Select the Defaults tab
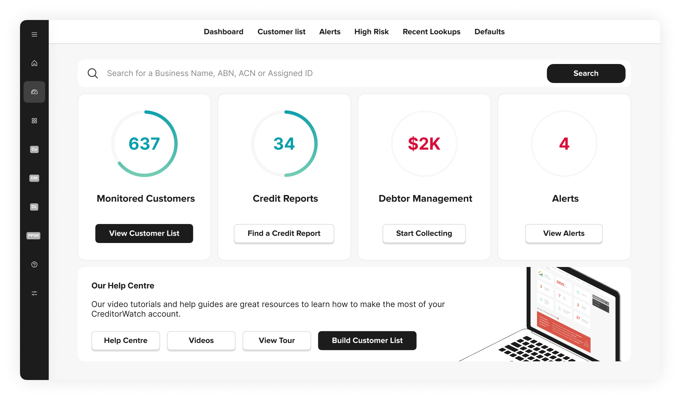Screen dimensions: 680x400 pyautogui.click(x=489, y=32)
